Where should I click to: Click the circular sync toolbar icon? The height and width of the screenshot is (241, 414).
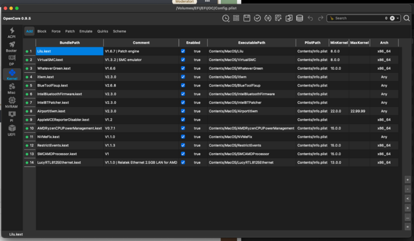point(268,18)
